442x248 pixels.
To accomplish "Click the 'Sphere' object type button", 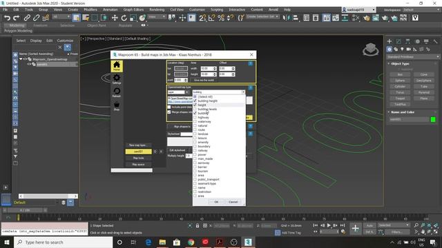I will tap(400, 81).
